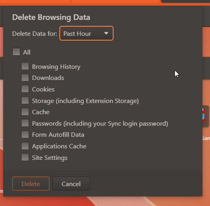Image resolution: width=210 pixels, height=206 pixels.
Task: Open the Past Hour time range dropdown
Action: point(86,33)
